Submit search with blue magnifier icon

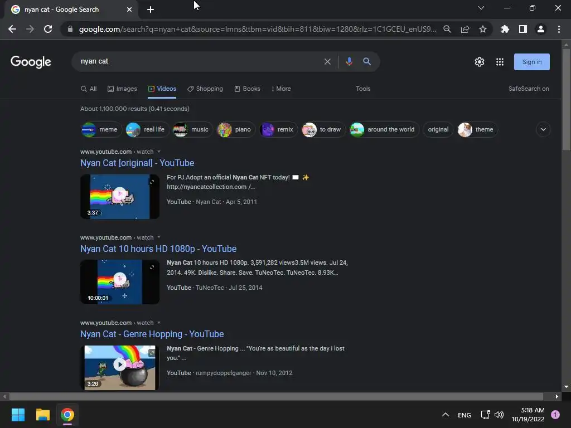tap(367, 61)
